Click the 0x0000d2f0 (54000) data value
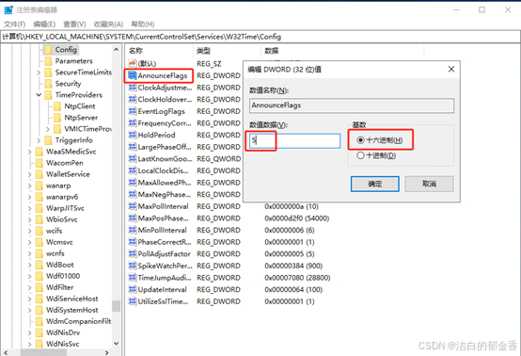 (x=297, y=218)
